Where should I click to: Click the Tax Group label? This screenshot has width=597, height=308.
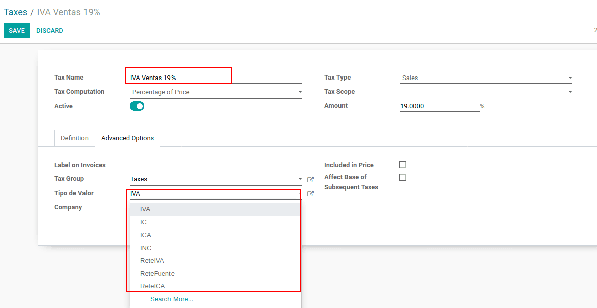tap(69, 178)
